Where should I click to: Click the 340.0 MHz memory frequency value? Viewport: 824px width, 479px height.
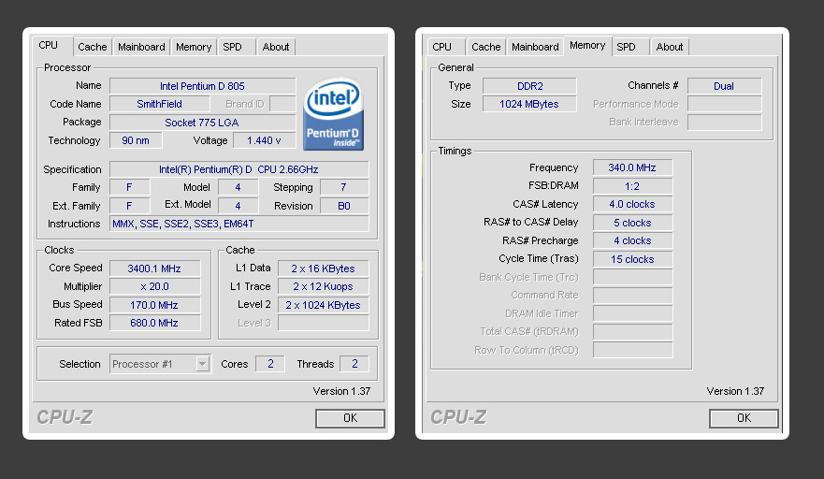[632, 167]
